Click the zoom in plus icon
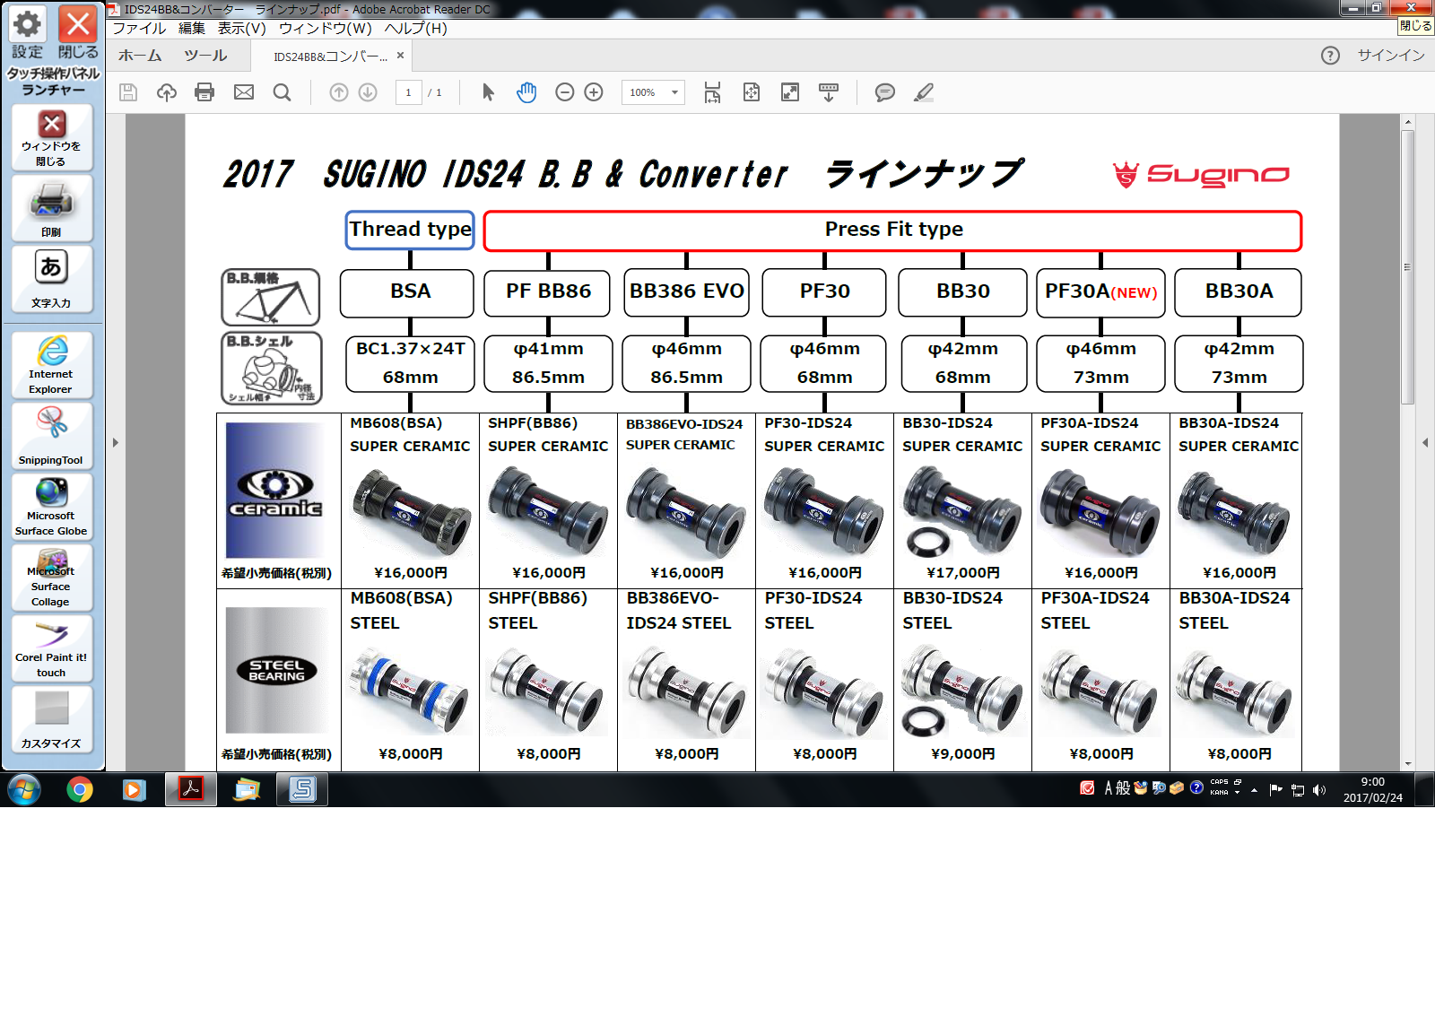This screenshot has height=1026, width=1435. coord(594,92)
